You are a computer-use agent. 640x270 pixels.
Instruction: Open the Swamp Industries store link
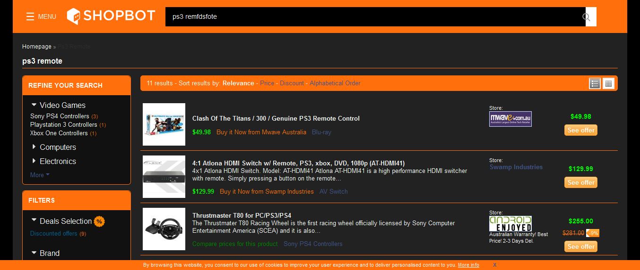click(516, 167)
